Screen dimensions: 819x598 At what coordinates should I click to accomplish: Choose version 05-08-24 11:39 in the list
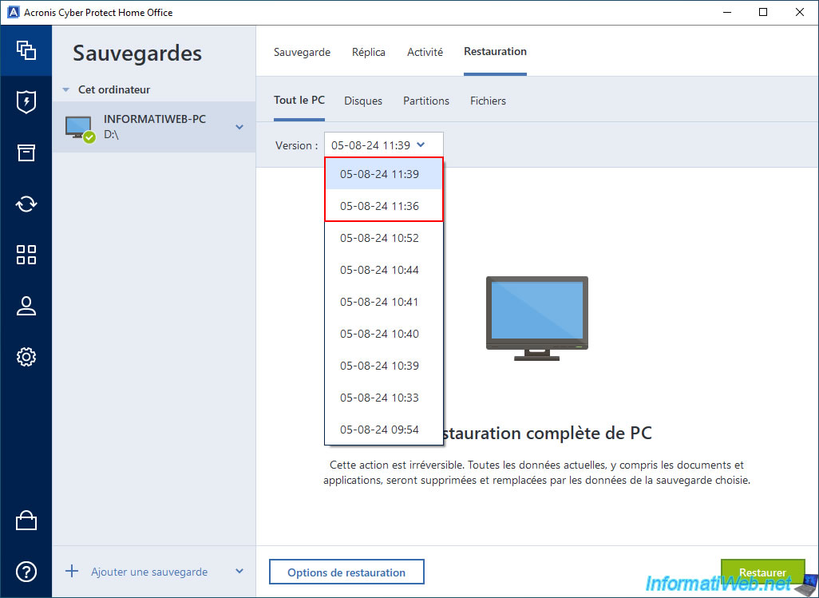click(384, 174)
